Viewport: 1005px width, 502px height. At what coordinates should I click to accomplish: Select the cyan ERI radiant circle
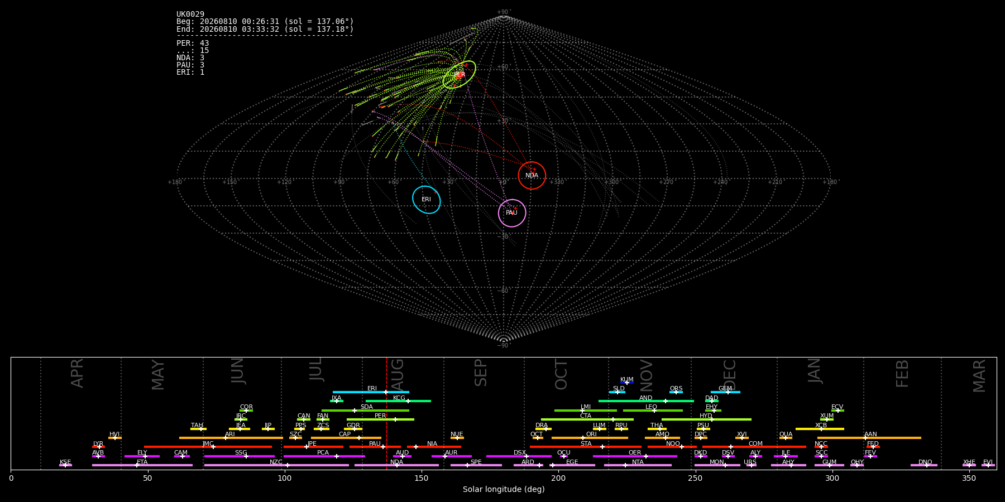point(427,200)
